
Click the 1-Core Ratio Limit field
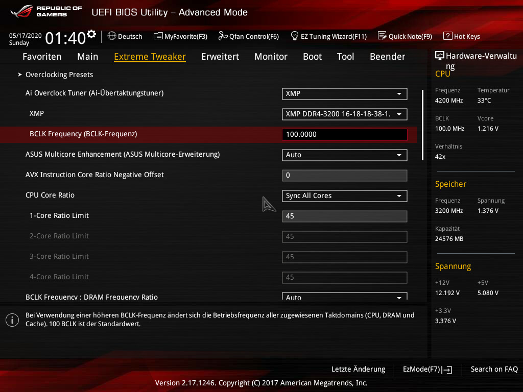(345, 216)
